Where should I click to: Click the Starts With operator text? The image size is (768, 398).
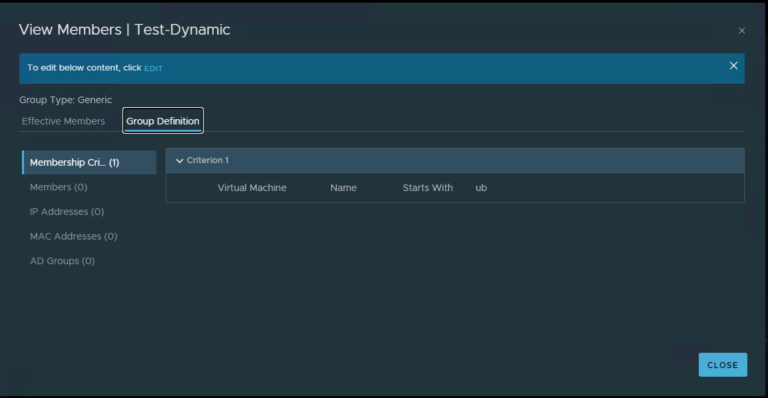click(x=427, y=188)
